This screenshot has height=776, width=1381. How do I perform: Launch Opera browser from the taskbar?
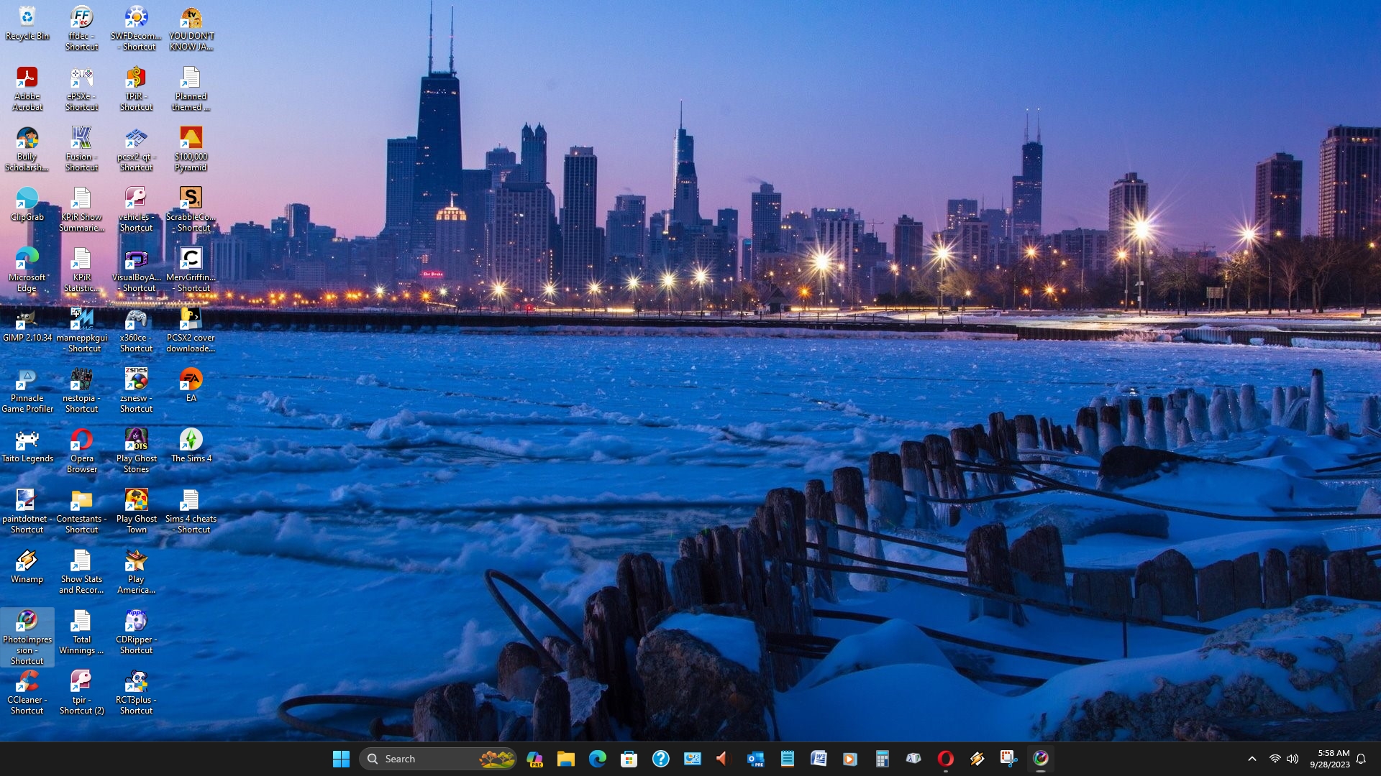click(x=945, y=759)
